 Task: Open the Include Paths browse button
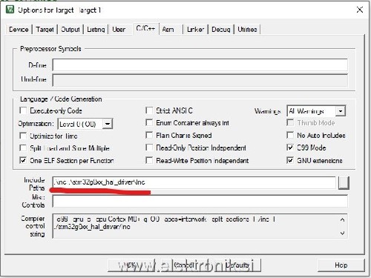pyautogui.click(x=344, y=183)
